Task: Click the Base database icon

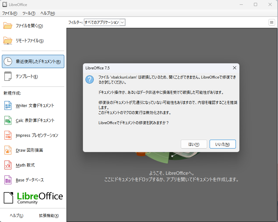Action: (8, 180)
